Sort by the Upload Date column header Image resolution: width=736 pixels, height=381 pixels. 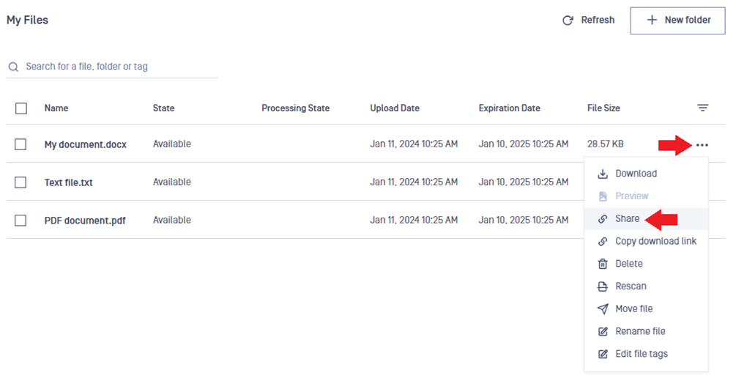click(x=395, y=108)
